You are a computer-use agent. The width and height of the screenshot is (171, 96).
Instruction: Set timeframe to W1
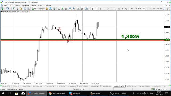pos(158,9)
